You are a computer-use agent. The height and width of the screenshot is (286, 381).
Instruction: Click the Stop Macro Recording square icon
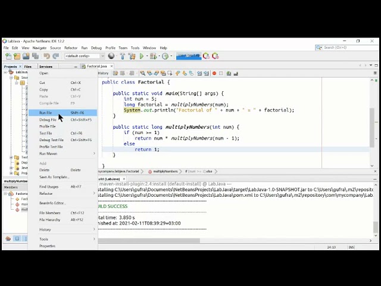(221, 73)
